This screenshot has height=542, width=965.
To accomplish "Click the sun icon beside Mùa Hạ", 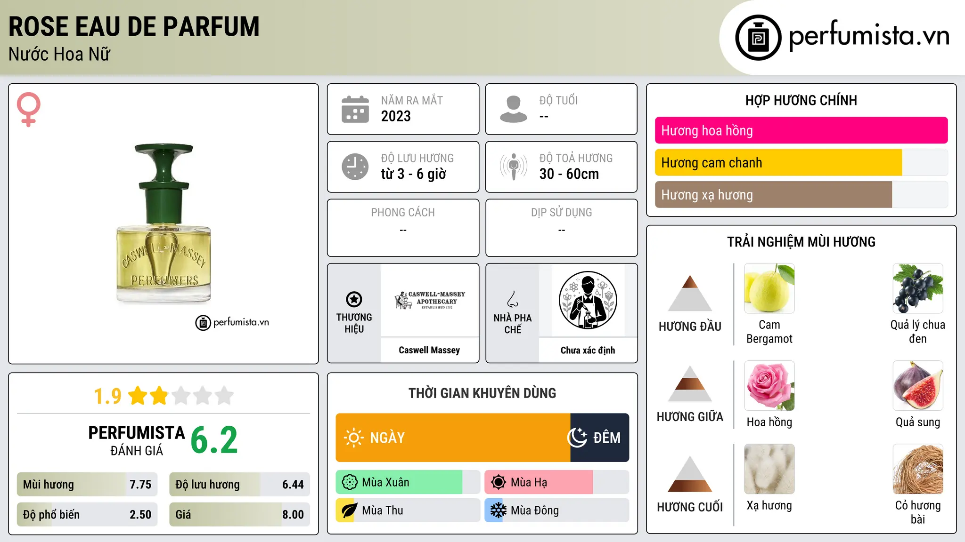I will coord(499,482).
